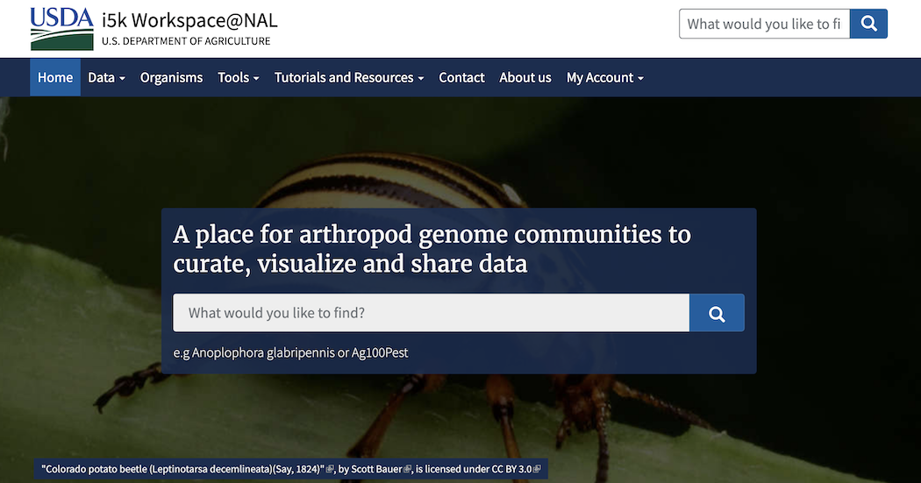The height and width of the screenshot is (483, 921).
Task: Open the About us page
Action: tap(525, 77)
